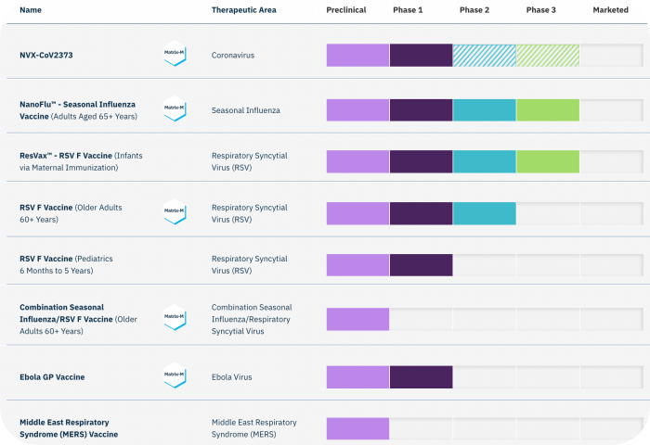Select the Preclinical column header
Viewport: 650px width, 445px height.
tap(346, 10)
